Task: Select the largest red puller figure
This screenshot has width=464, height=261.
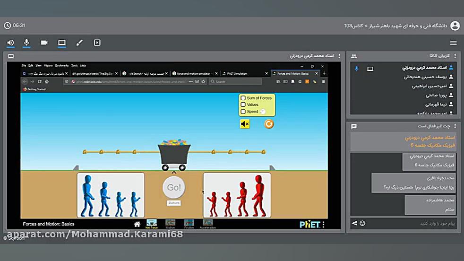Action: click(258, 195)
